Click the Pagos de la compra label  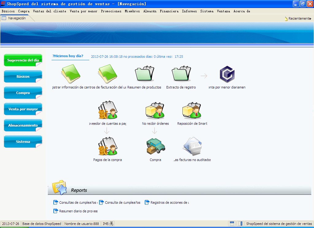(108, 160)
